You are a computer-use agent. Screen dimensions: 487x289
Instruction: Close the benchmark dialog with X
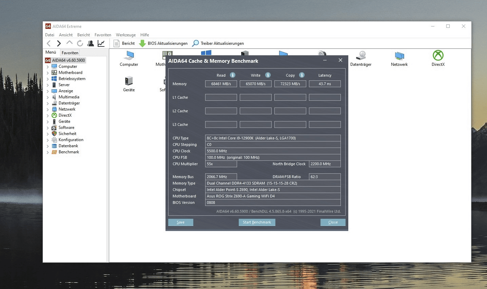pos(340,60)
